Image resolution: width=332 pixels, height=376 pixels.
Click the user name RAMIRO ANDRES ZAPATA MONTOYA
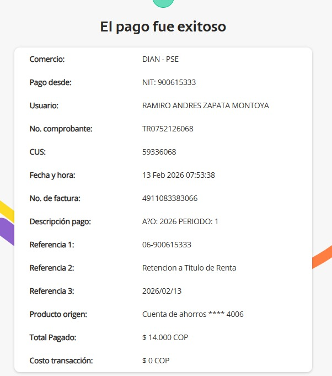(206, 105)
